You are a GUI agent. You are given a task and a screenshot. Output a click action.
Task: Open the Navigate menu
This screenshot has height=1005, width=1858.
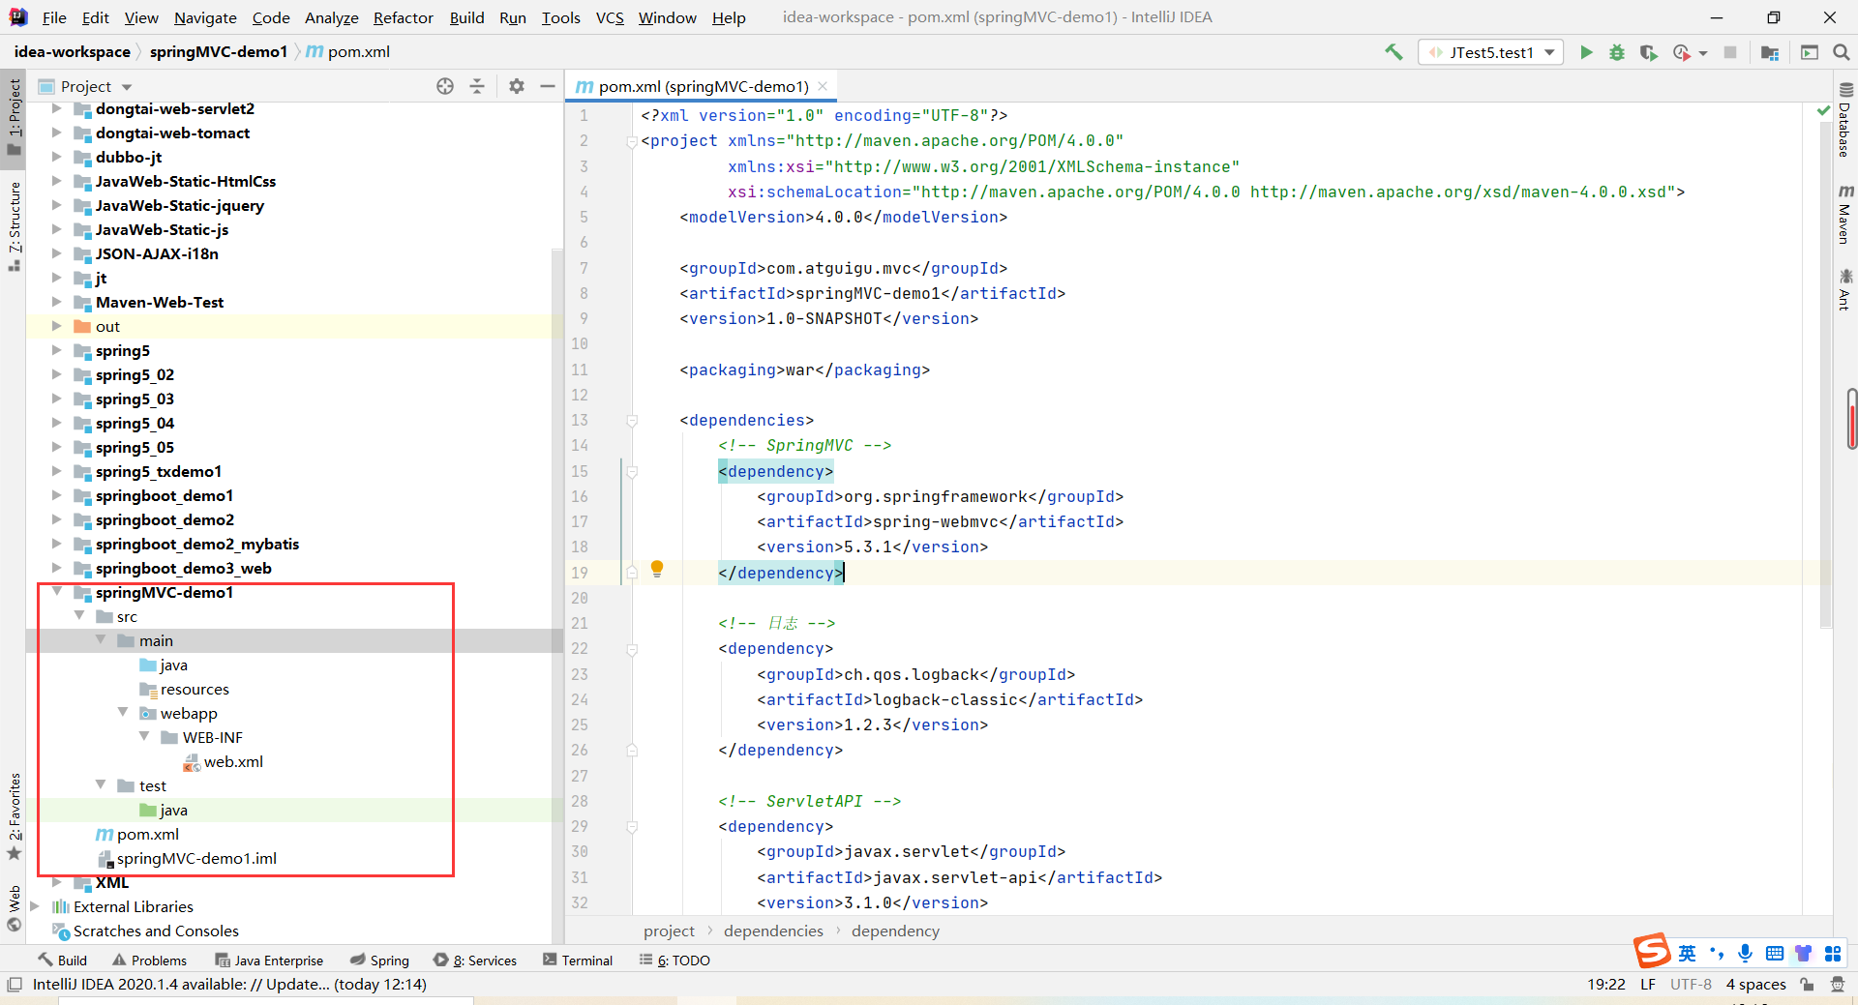pyautogui.click(x=205, y=17)
